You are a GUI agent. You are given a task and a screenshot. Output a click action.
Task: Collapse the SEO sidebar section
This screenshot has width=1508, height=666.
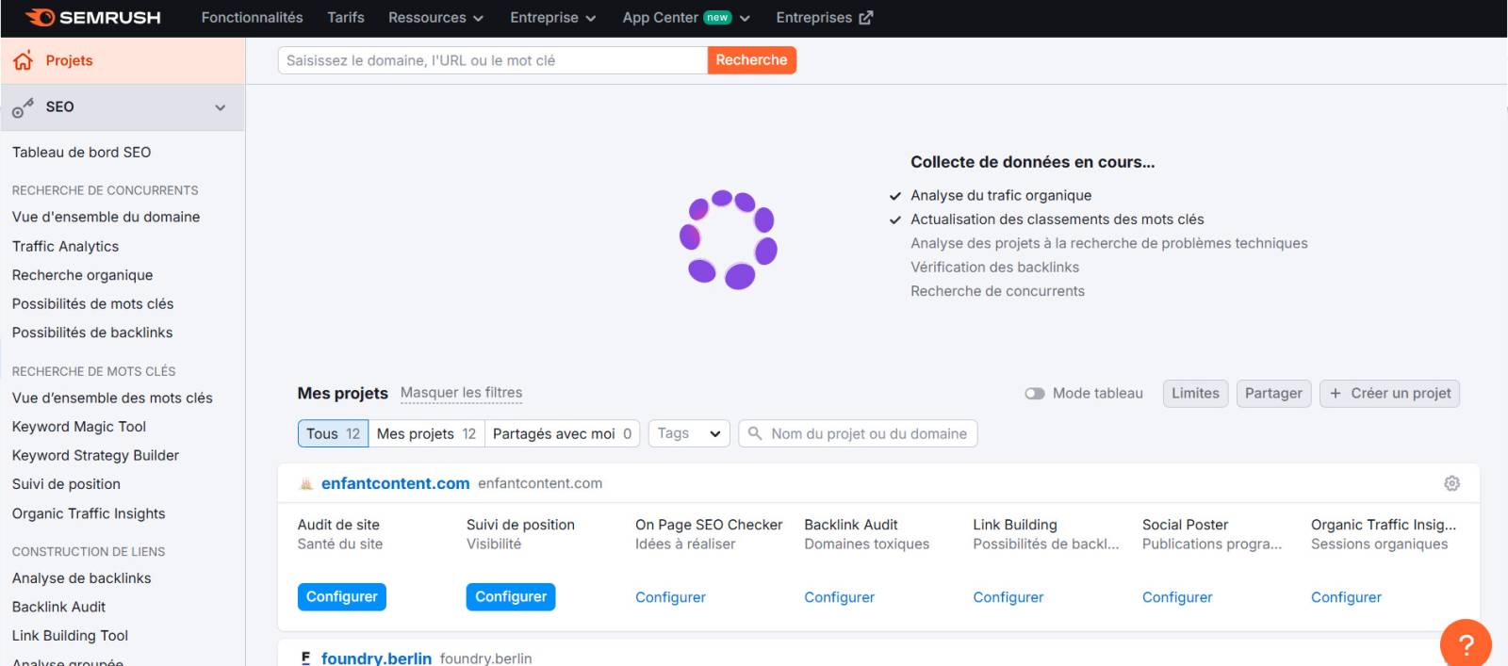(x=221, y=107)
